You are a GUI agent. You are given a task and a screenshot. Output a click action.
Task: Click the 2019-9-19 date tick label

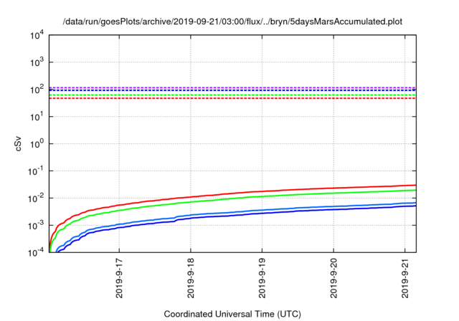(262, 278)
